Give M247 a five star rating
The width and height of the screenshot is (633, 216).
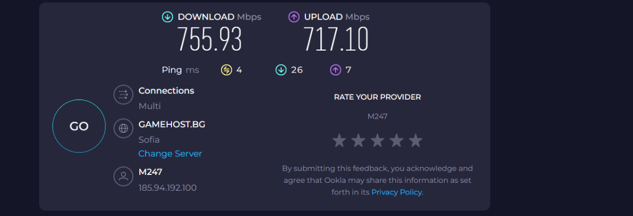point(416,141)
